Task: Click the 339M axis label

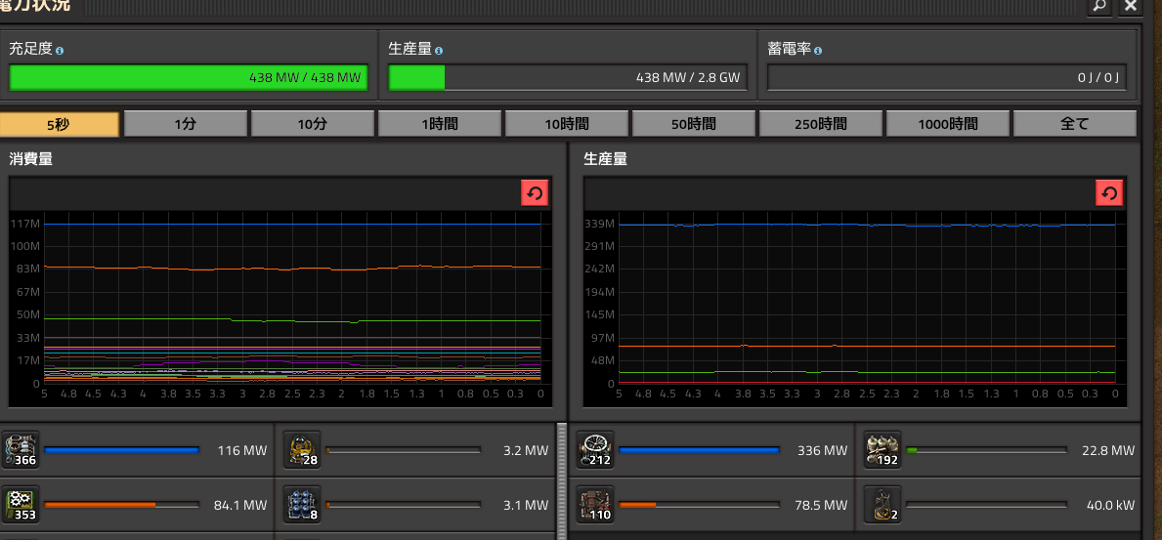Action: [599, 224]
